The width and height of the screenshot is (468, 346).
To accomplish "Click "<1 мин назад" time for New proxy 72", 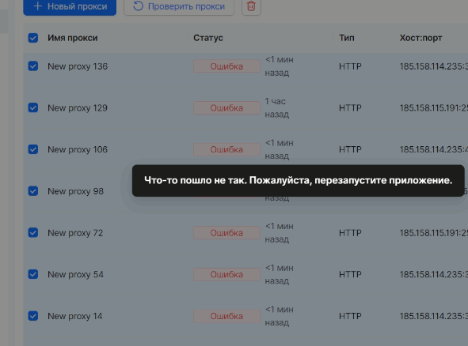I will click(x=279, y=232).
